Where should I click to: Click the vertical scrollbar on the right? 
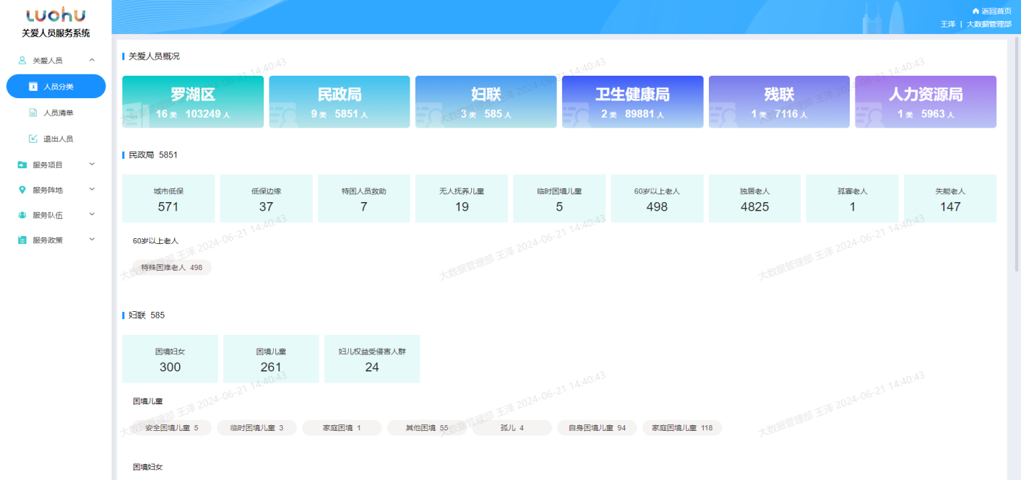[x=1017, y=159]
